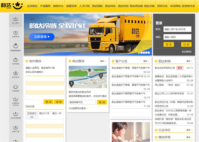Open the 韵达供应链 menu
This screenshot has width=199, height=142.
pyautogui.click(x=136, y=6)
